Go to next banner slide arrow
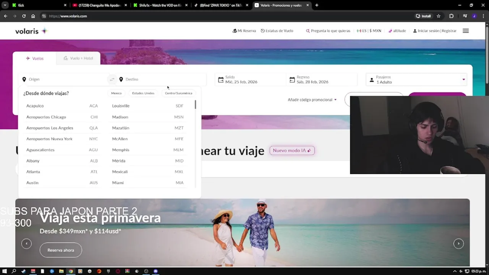 pyautogui.click(x=458, y=244)
